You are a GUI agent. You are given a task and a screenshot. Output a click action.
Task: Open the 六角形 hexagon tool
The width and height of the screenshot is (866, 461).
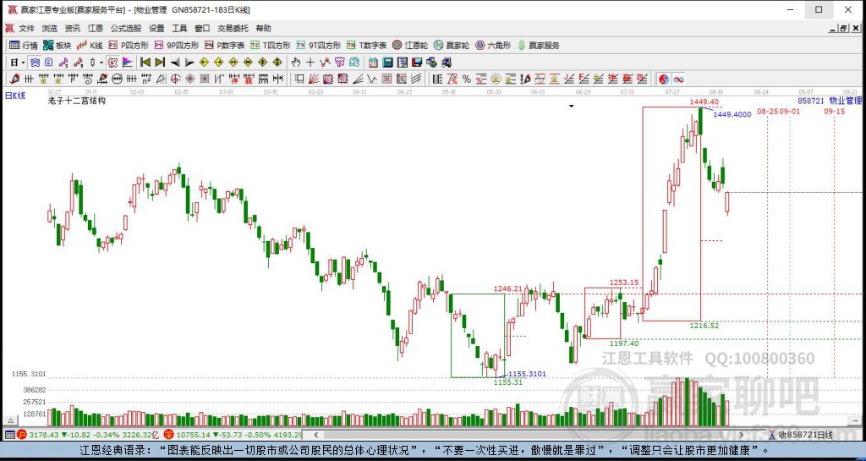[x=493, y=46]
